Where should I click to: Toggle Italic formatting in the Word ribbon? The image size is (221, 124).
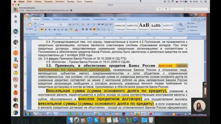[x=46, y=30]
